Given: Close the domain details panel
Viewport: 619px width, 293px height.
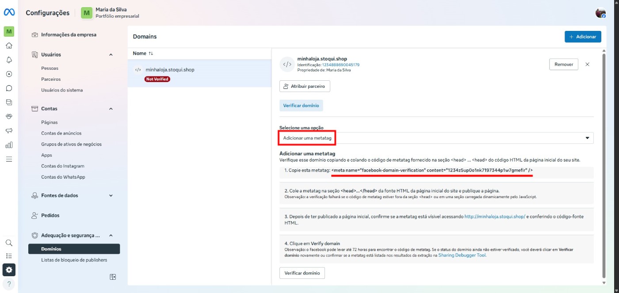Looking at the screenshot, I should point(587,64).
